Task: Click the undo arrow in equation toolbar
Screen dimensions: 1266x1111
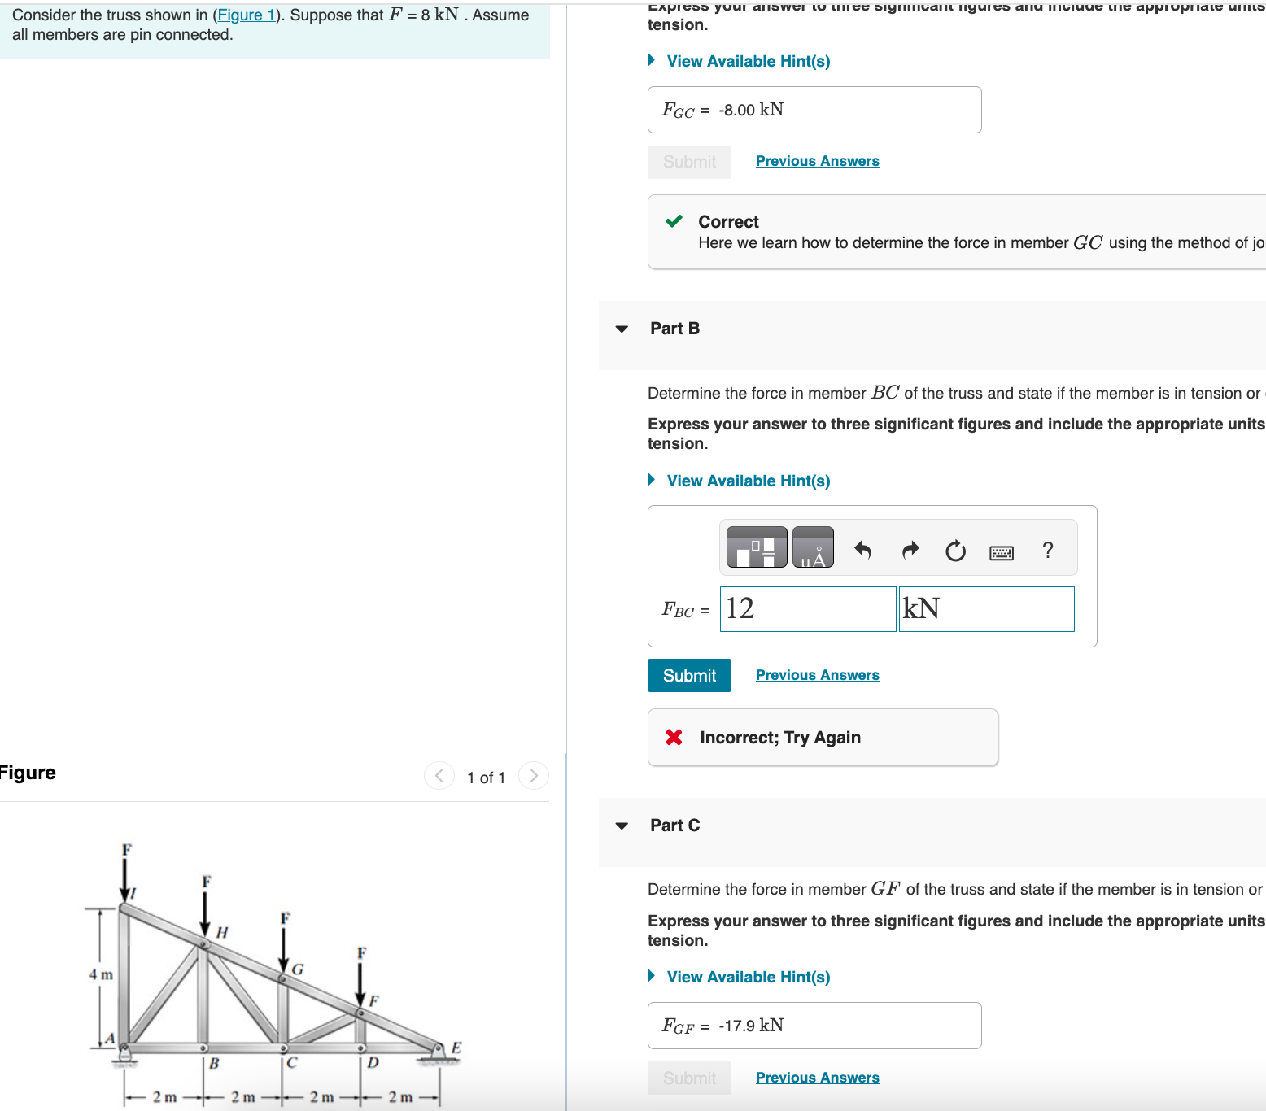Action: [x=863, y=550]
